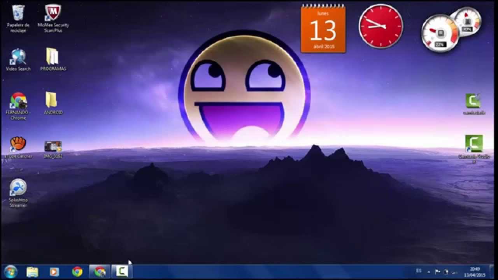The width and height of the screenshot is (498, 280).
Task: Switch to Camtasia in the taskbar
Action: [x=123, y=271]
